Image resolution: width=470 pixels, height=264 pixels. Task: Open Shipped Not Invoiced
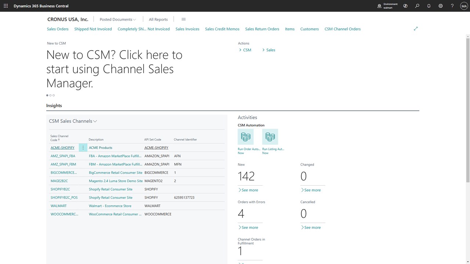click(x=93, y=29)
